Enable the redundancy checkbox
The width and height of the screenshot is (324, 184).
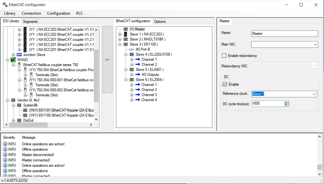click(x=224, y=56)
